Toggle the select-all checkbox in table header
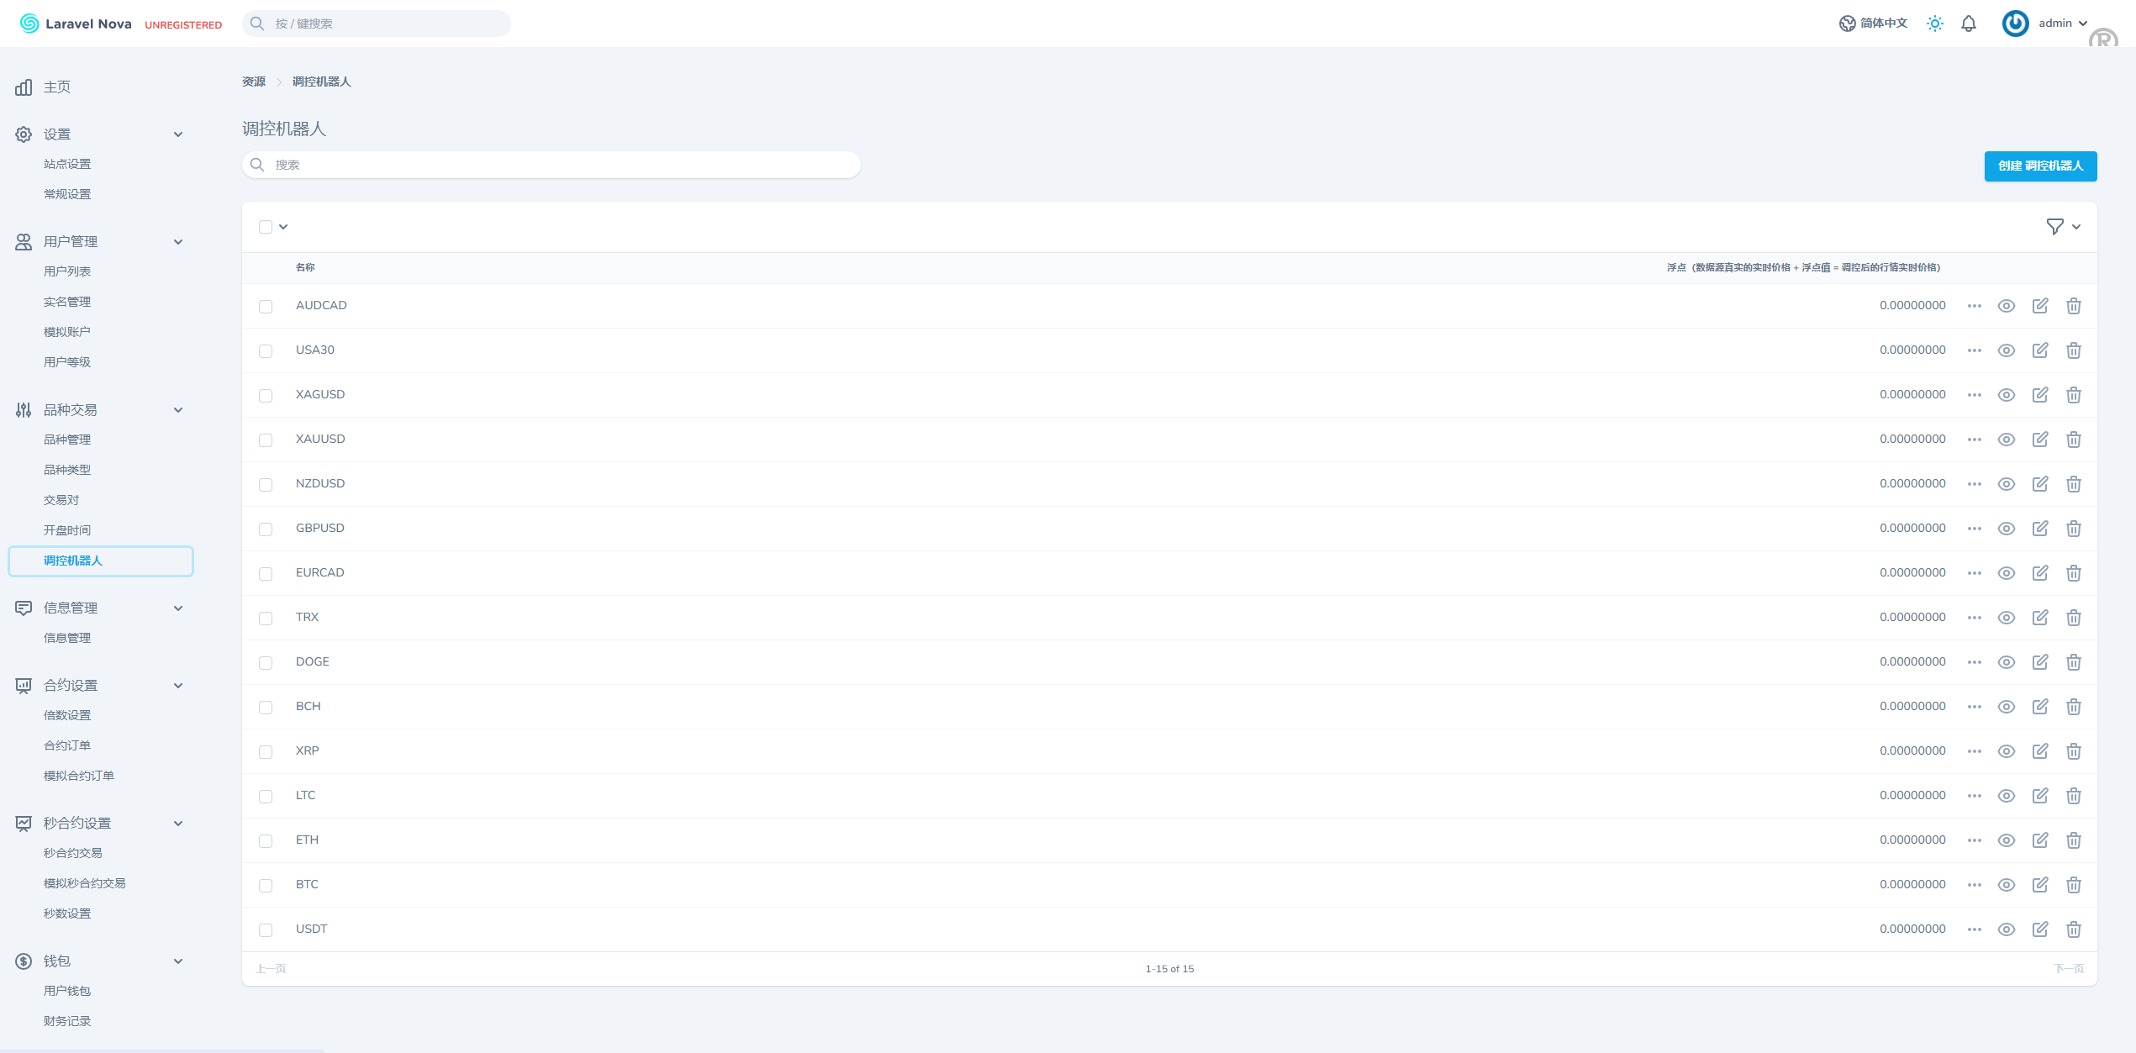2136x1053 pixels. (266, 227)
